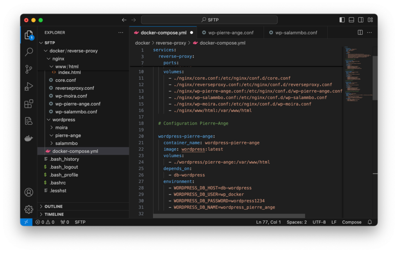Change file encoding UTF-8

319,222
